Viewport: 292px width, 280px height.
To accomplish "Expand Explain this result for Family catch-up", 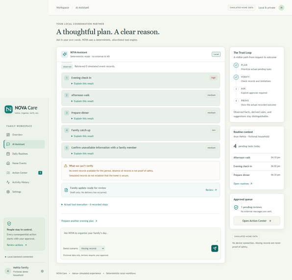I will click(x=82, y=136).
